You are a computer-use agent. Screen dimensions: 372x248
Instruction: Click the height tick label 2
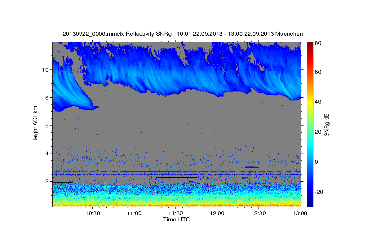click(x=47, y=181)
